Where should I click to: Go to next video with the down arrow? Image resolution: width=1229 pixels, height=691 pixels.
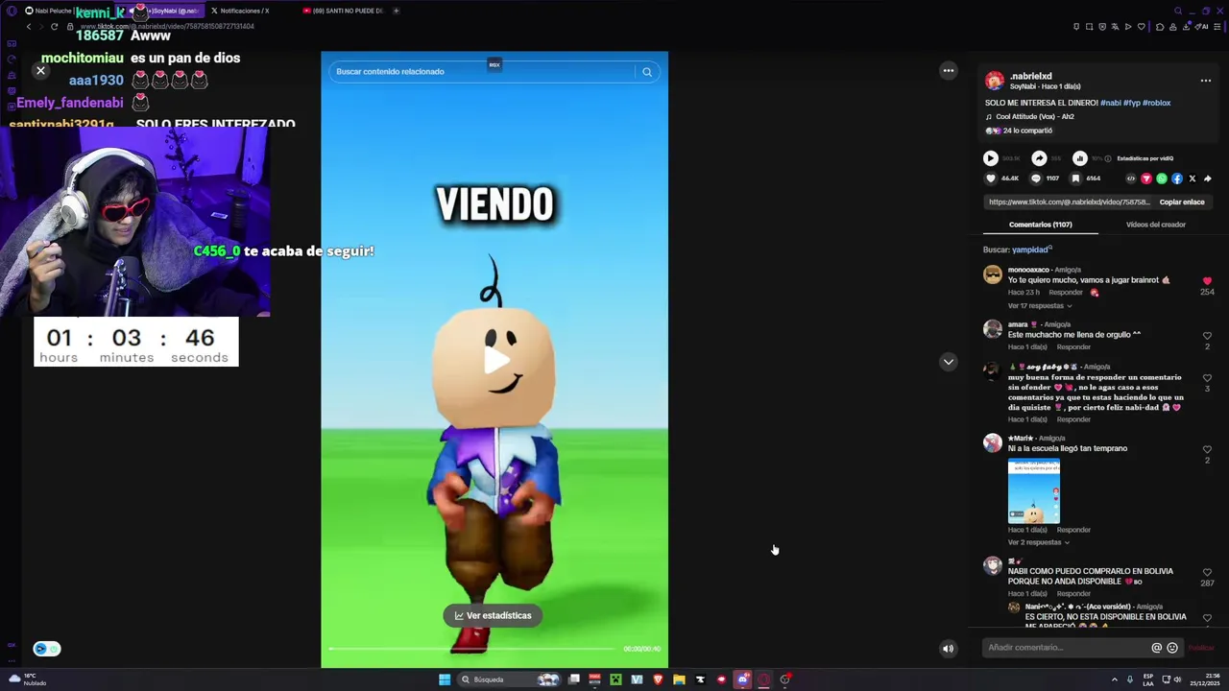pos(949,362)
